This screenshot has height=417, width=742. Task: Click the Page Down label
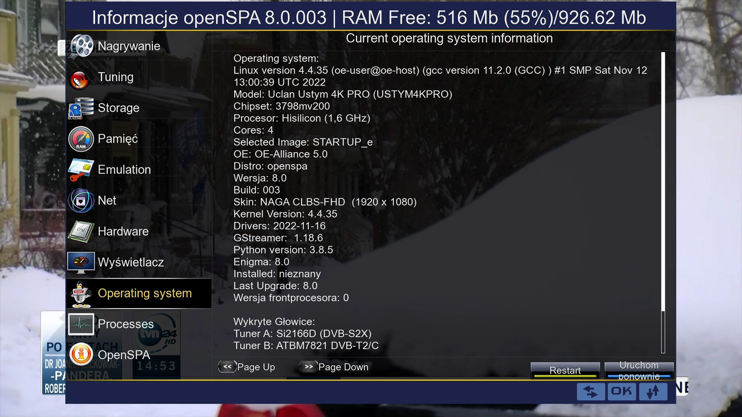pyautogui.click(x=343, y=367)
